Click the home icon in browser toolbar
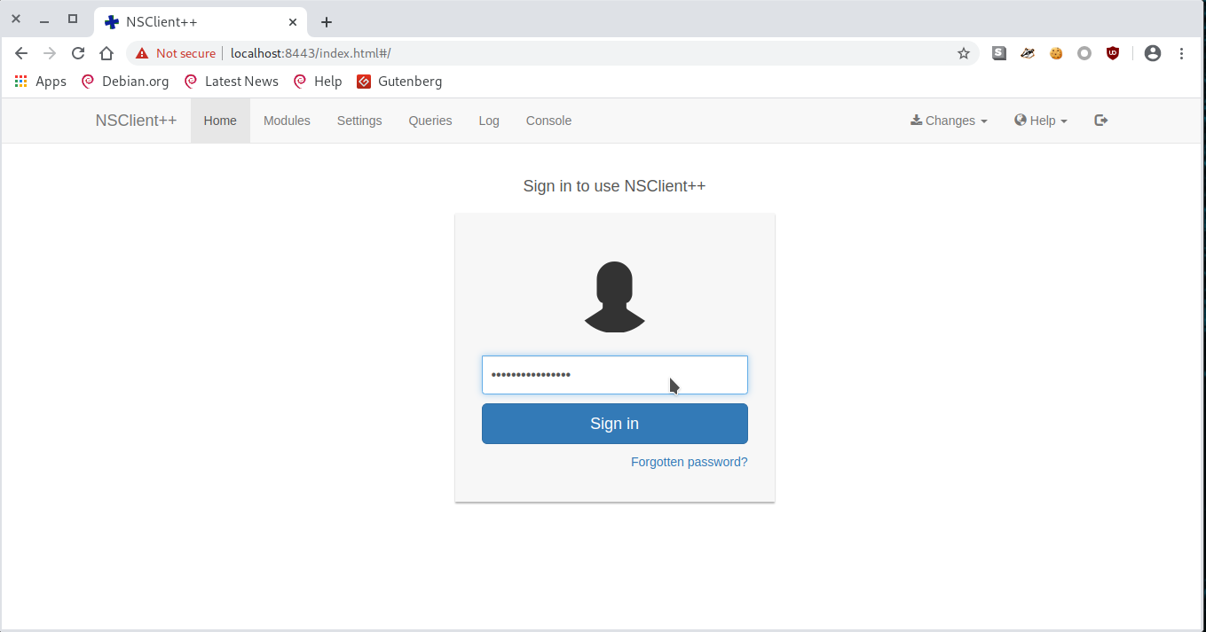1206x632 pixels. click(x=106, y=53)
